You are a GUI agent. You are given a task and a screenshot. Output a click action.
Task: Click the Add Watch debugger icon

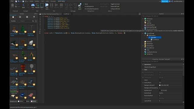point(80,5)
